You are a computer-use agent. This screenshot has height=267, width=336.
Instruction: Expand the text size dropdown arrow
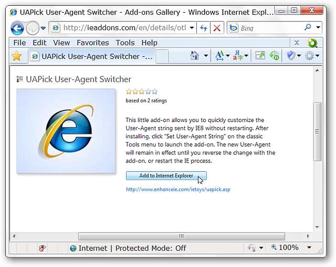coord(228,56)
